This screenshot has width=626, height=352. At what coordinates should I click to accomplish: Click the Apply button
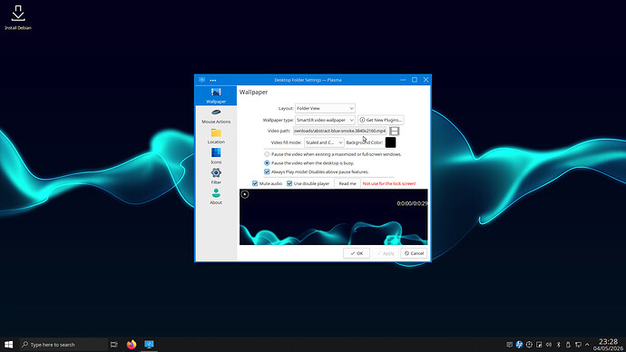tap(386, 253)
